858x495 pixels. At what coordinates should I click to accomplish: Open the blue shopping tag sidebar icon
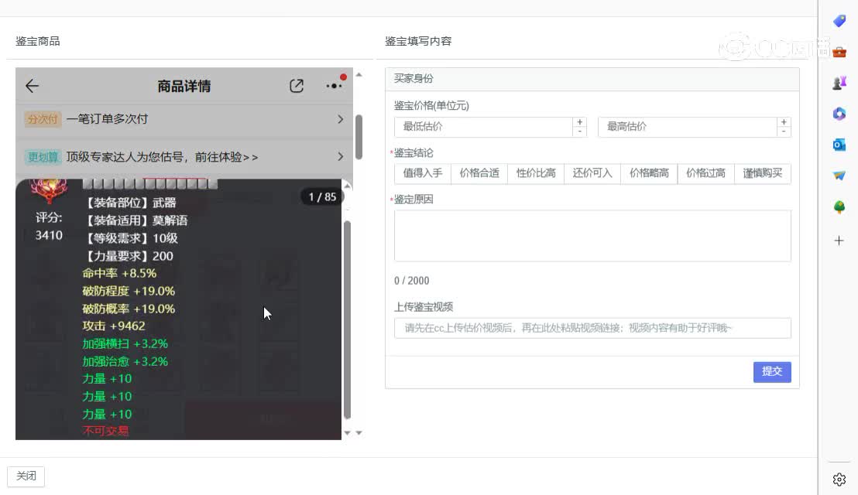pyautogui.click(x=839, y=21)
